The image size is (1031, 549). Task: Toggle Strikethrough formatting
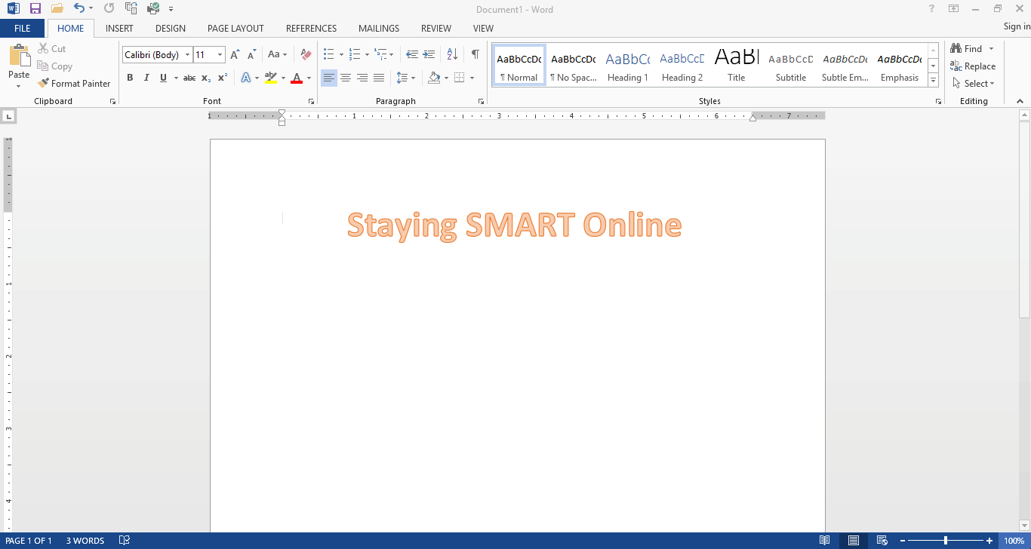189,78
